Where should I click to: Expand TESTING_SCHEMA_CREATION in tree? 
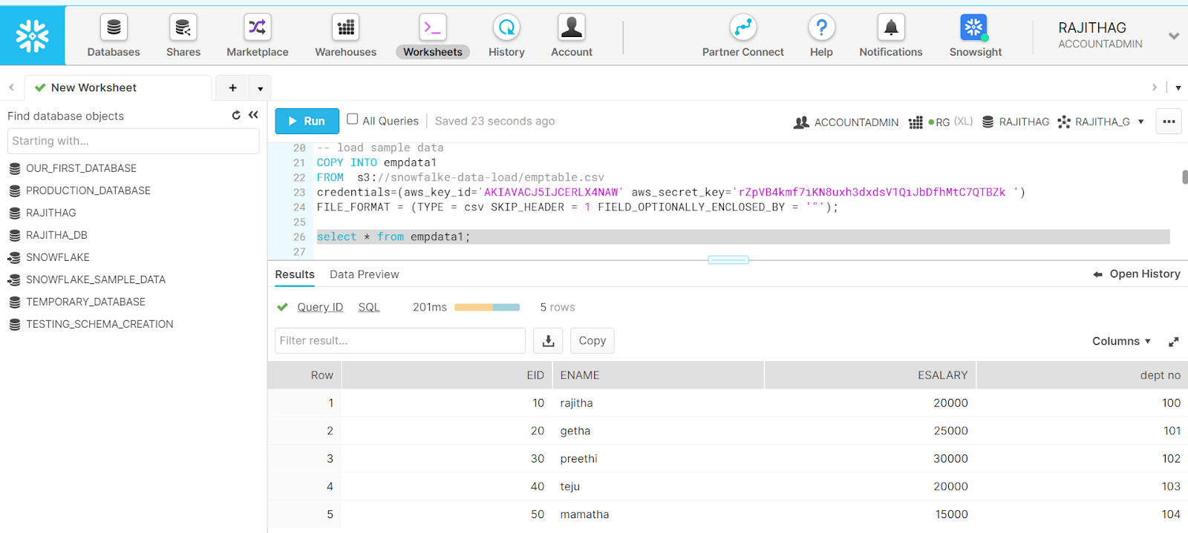pos(99,324)
